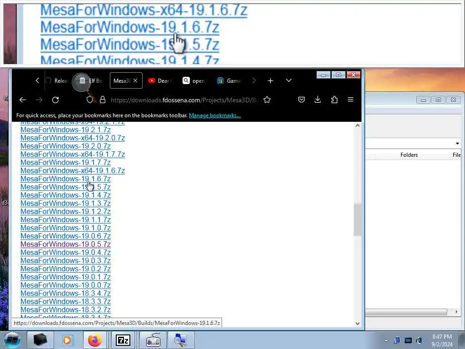Open the dropdown arrow in background window
This screenshot has width=465, height=349.
[x=457, y=143]
